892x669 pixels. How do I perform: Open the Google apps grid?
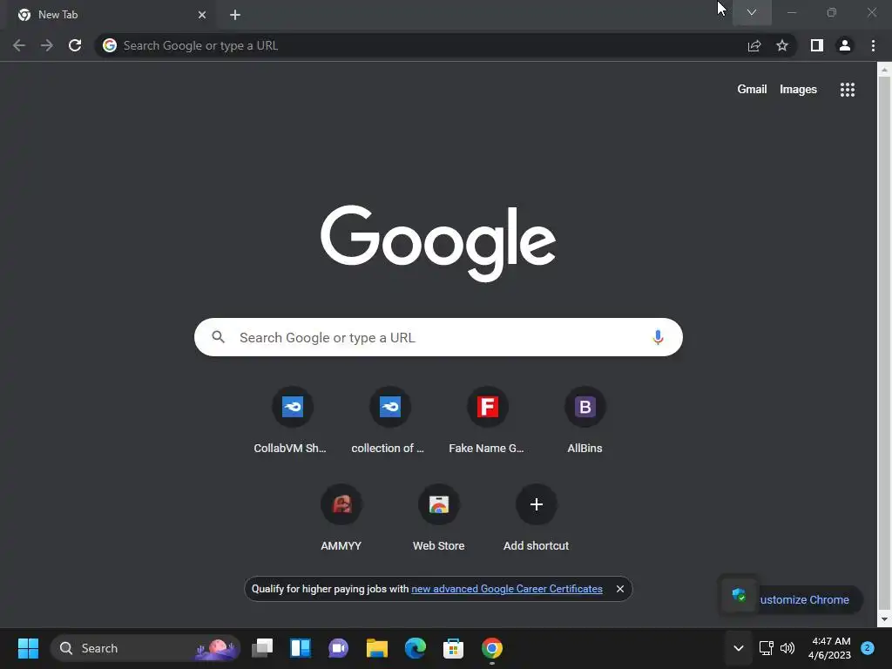coord(848,90)
